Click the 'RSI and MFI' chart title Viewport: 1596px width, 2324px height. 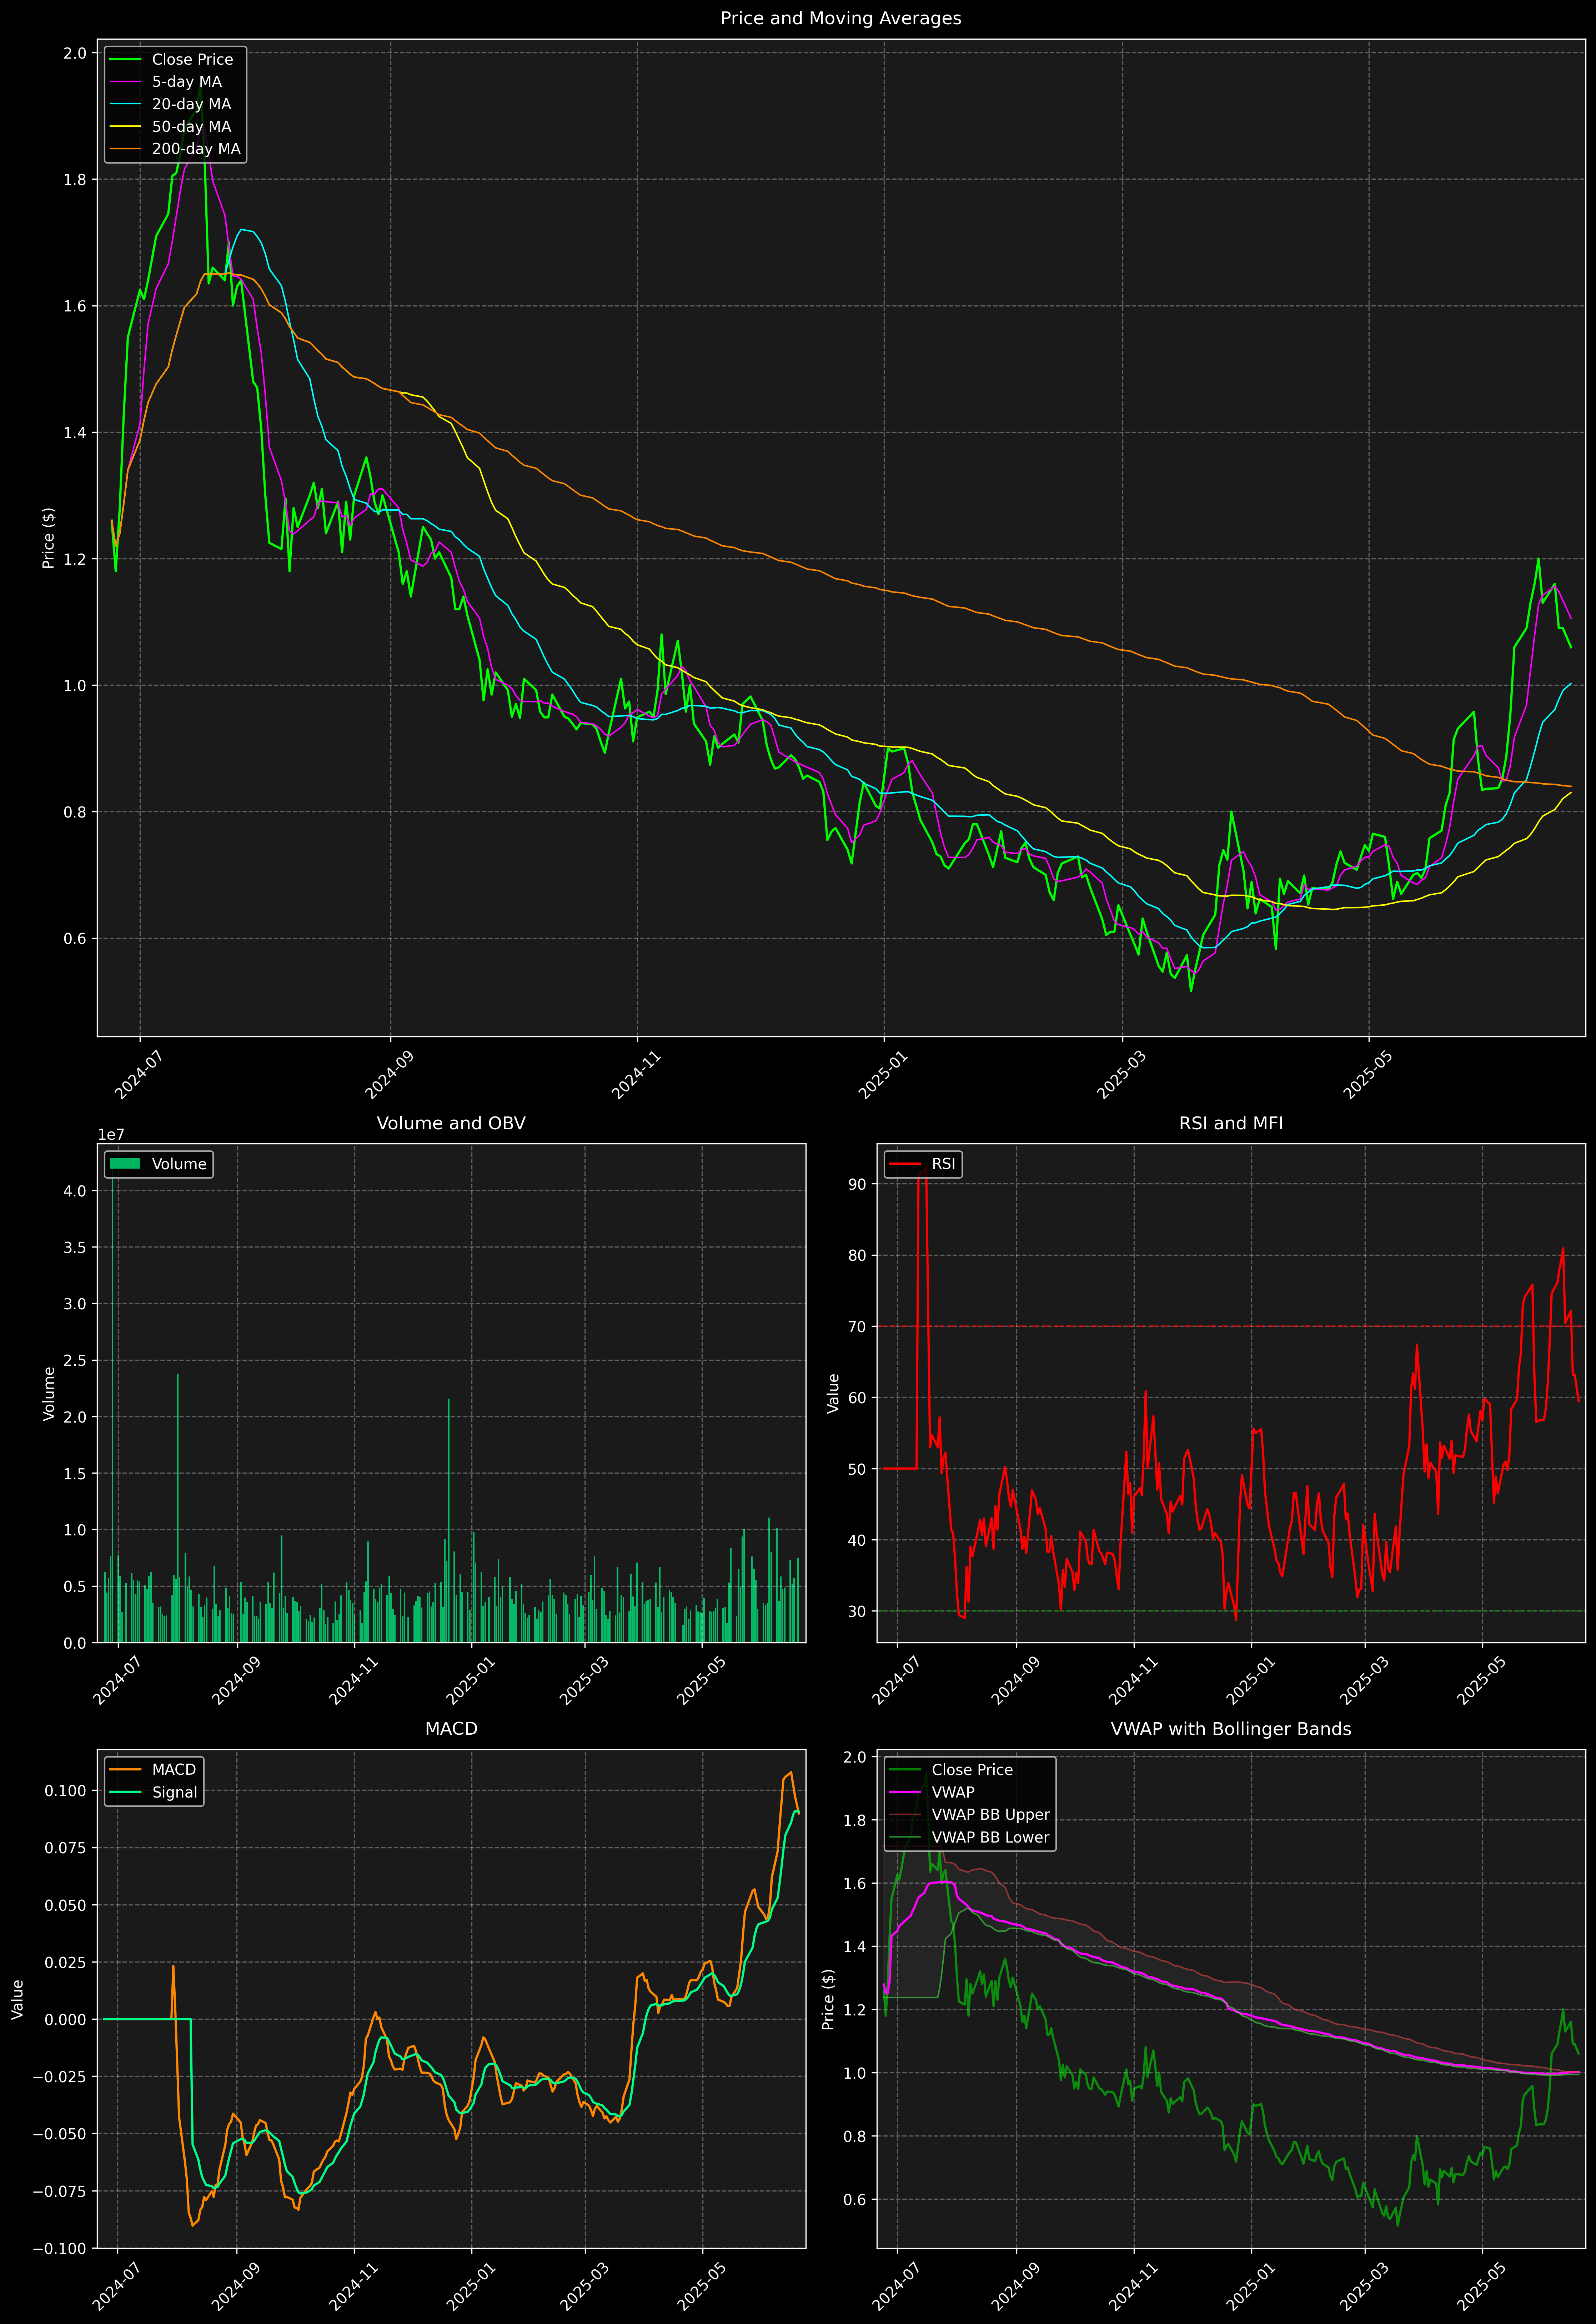tap(1231, 1123)
